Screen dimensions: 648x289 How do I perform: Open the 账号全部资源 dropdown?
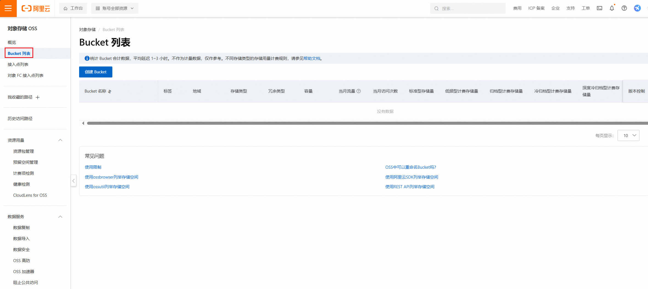point(115,8)
